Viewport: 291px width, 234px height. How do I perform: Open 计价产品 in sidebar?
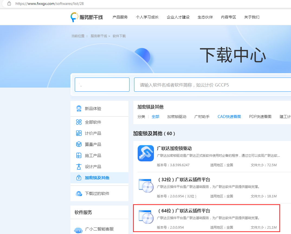coord(99,133)
